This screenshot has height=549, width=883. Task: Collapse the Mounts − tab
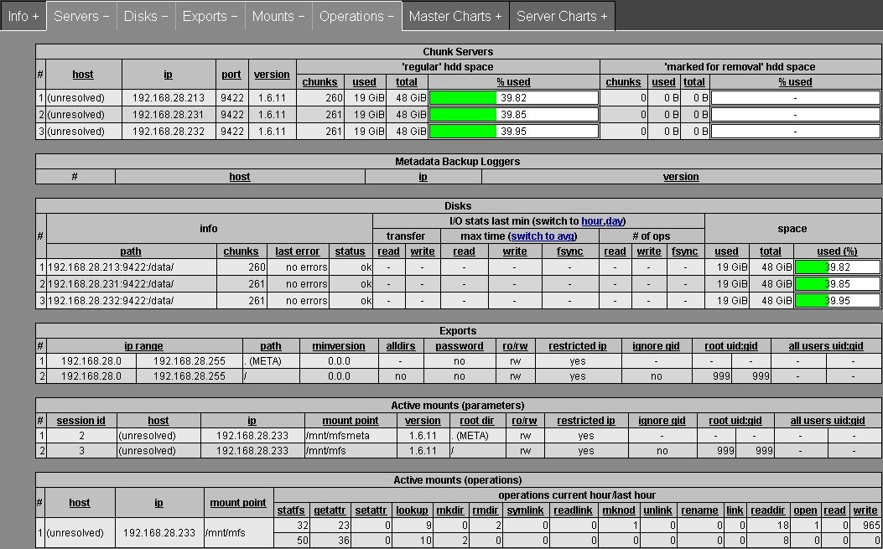pos(278,16)
